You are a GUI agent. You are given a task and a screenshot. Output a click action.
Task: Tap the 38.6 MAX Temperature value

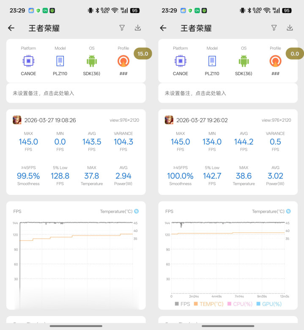click(244, 176)
